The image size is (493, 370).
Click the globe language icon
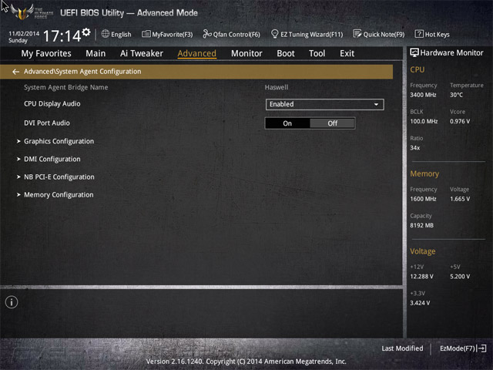coord(106,34)
